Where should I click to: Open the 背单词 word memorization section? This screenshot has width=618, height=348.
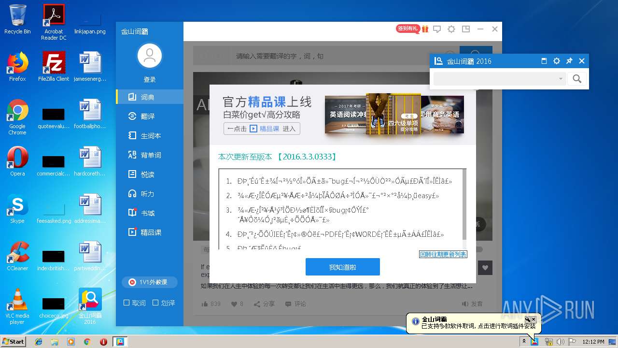click(x=150, y=155)
